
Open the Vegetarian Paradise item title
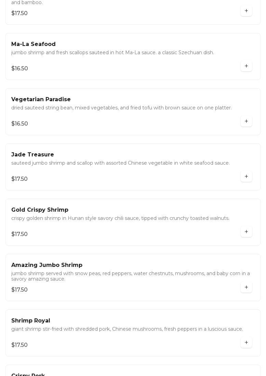[41, 99]
